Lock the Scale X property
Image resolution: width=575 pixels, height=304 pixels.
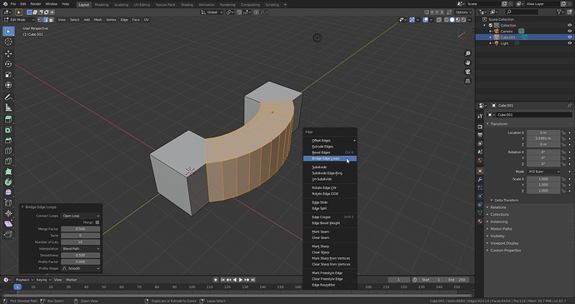click(x=563, y=179)
